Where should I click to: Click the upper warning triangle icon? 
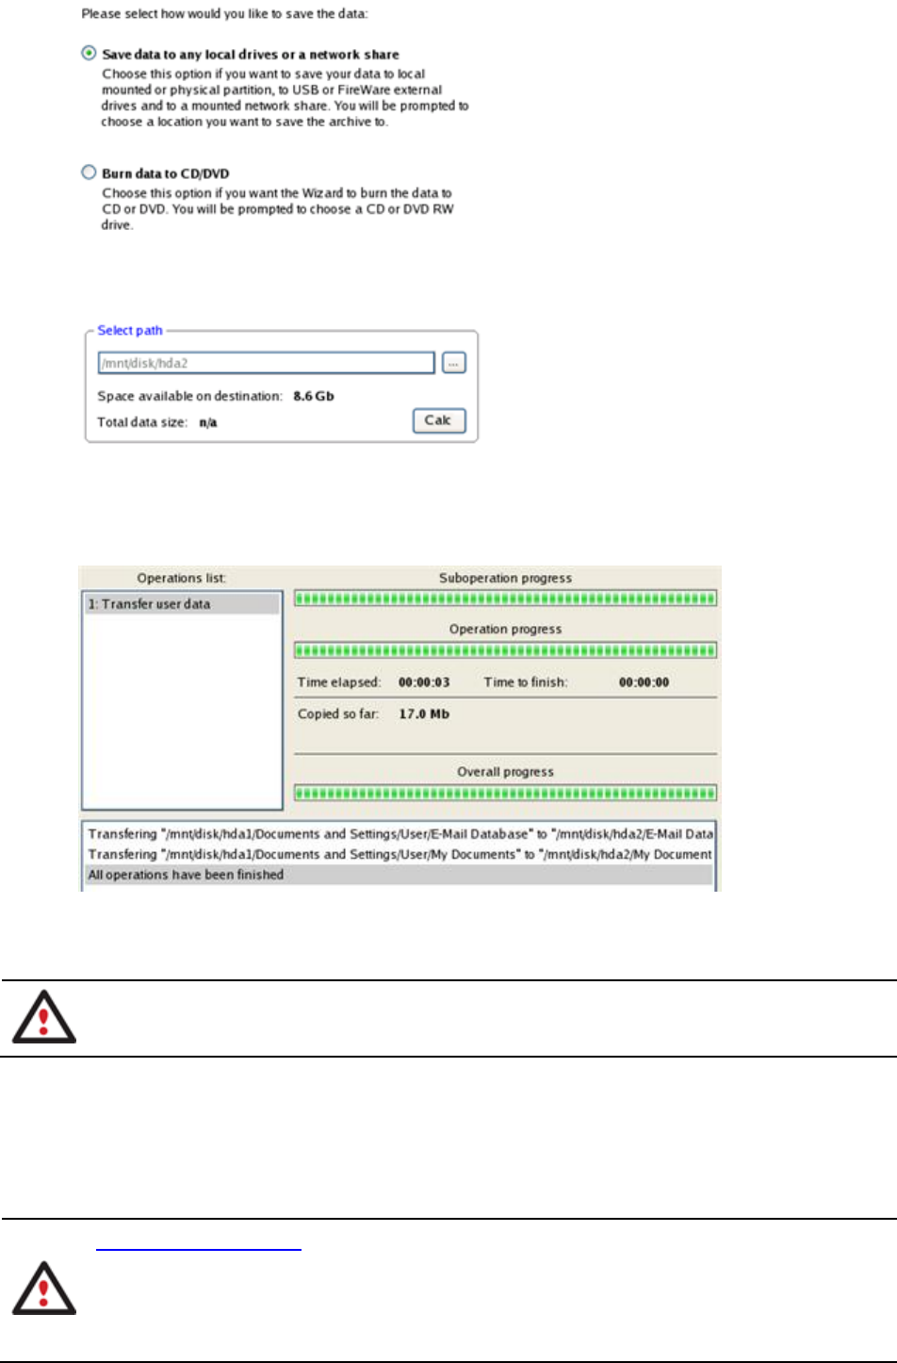click(x=43, y=1016)
